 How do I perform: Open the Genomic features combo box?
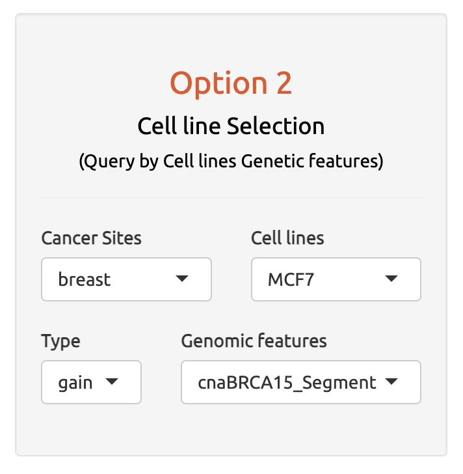[x=301, y=382]
